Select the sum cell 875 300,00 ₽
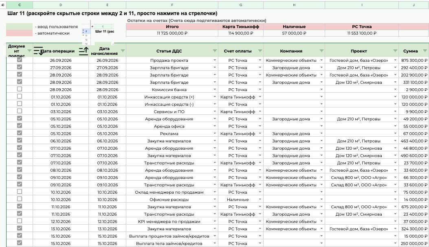 (x=414, y=60)
